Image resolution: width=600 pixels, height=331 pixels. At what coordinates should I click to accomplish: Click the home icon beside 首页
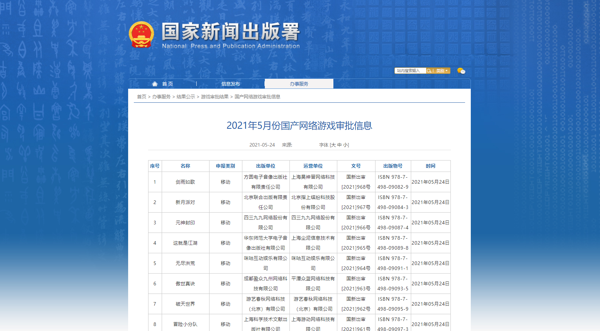155,84
